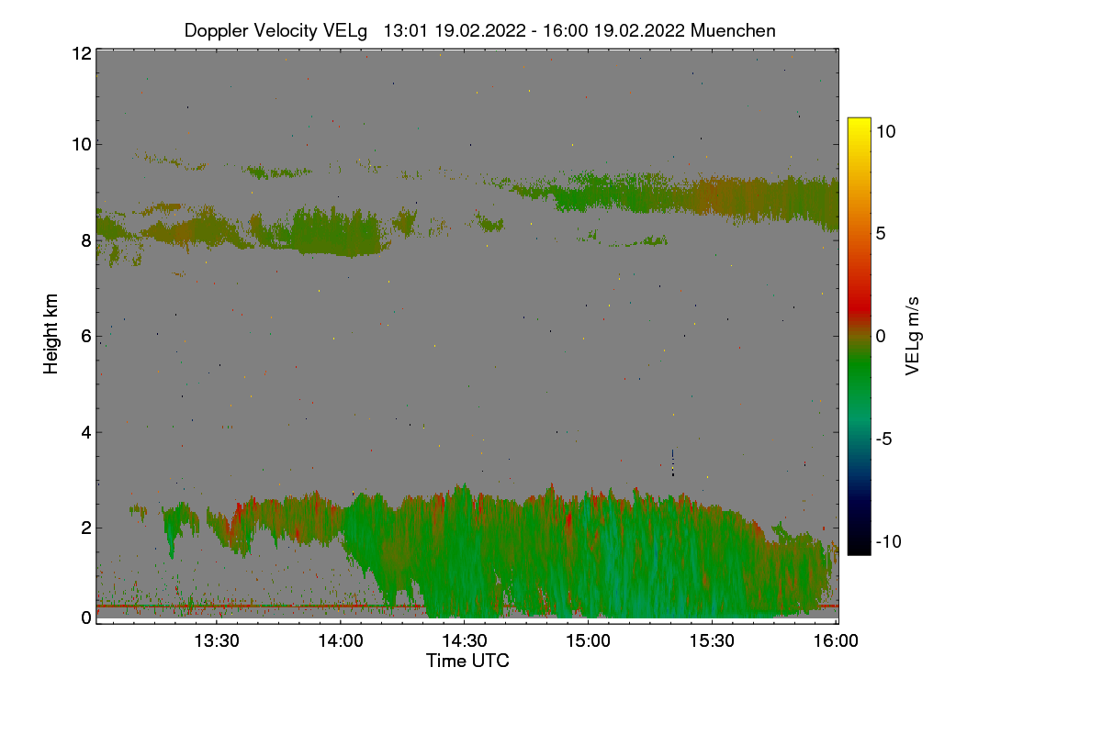Click time axis label '15:00'

click(589, 641)
